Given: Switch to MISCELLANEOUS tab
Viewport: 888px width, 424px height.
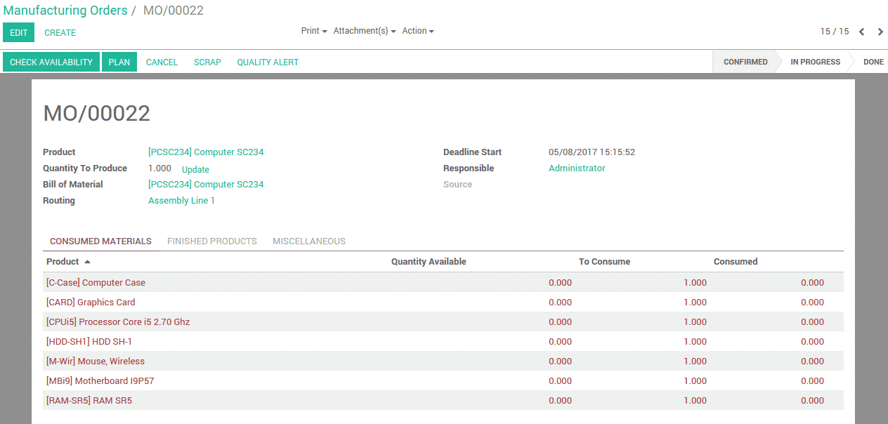Looking at the screenshot, I should [309, 241].
